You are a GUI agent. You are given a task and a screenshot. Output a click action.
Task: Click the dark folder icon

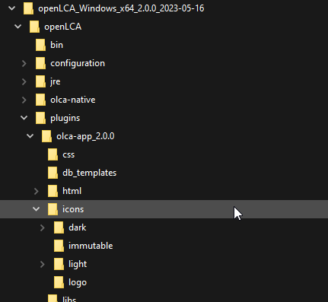[x=59, y=227]
